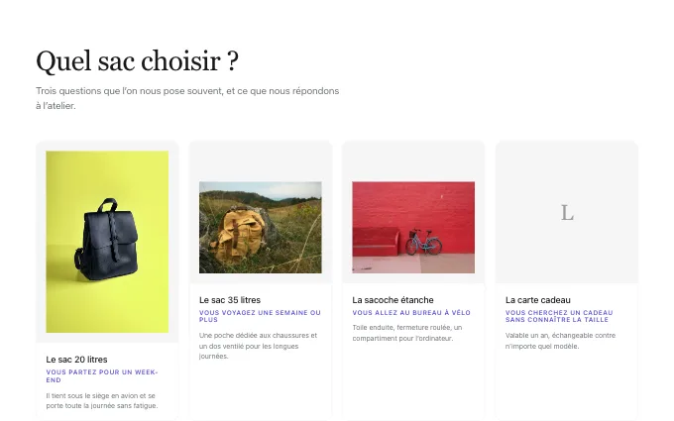674x421 pixels.
Task: Click the blue bicycle in the photo
Action: (424, 242)
